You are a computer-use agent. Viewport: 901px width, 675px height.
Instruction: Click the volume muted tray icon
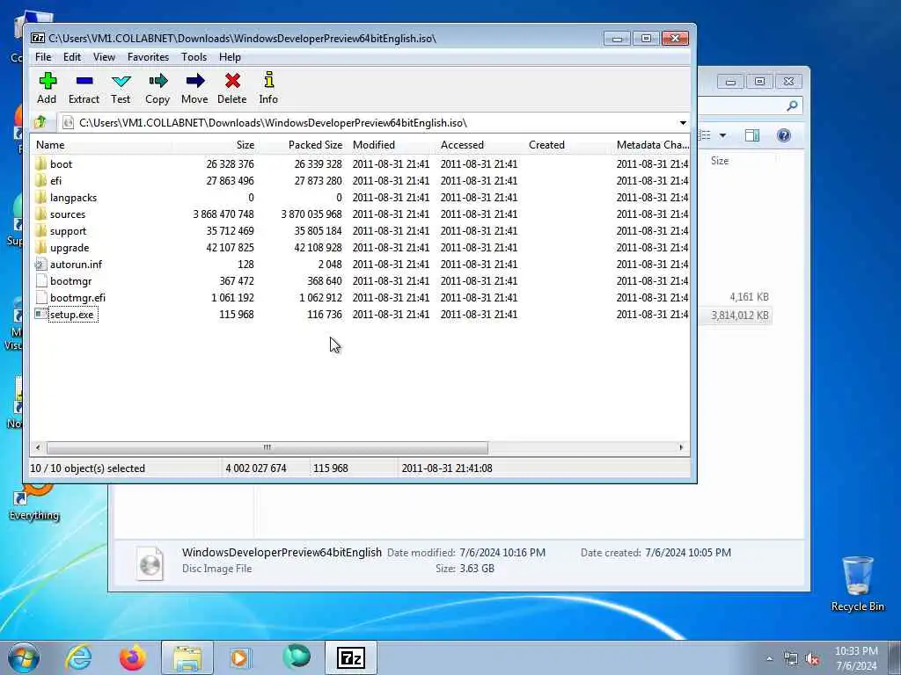coord(812,659)
